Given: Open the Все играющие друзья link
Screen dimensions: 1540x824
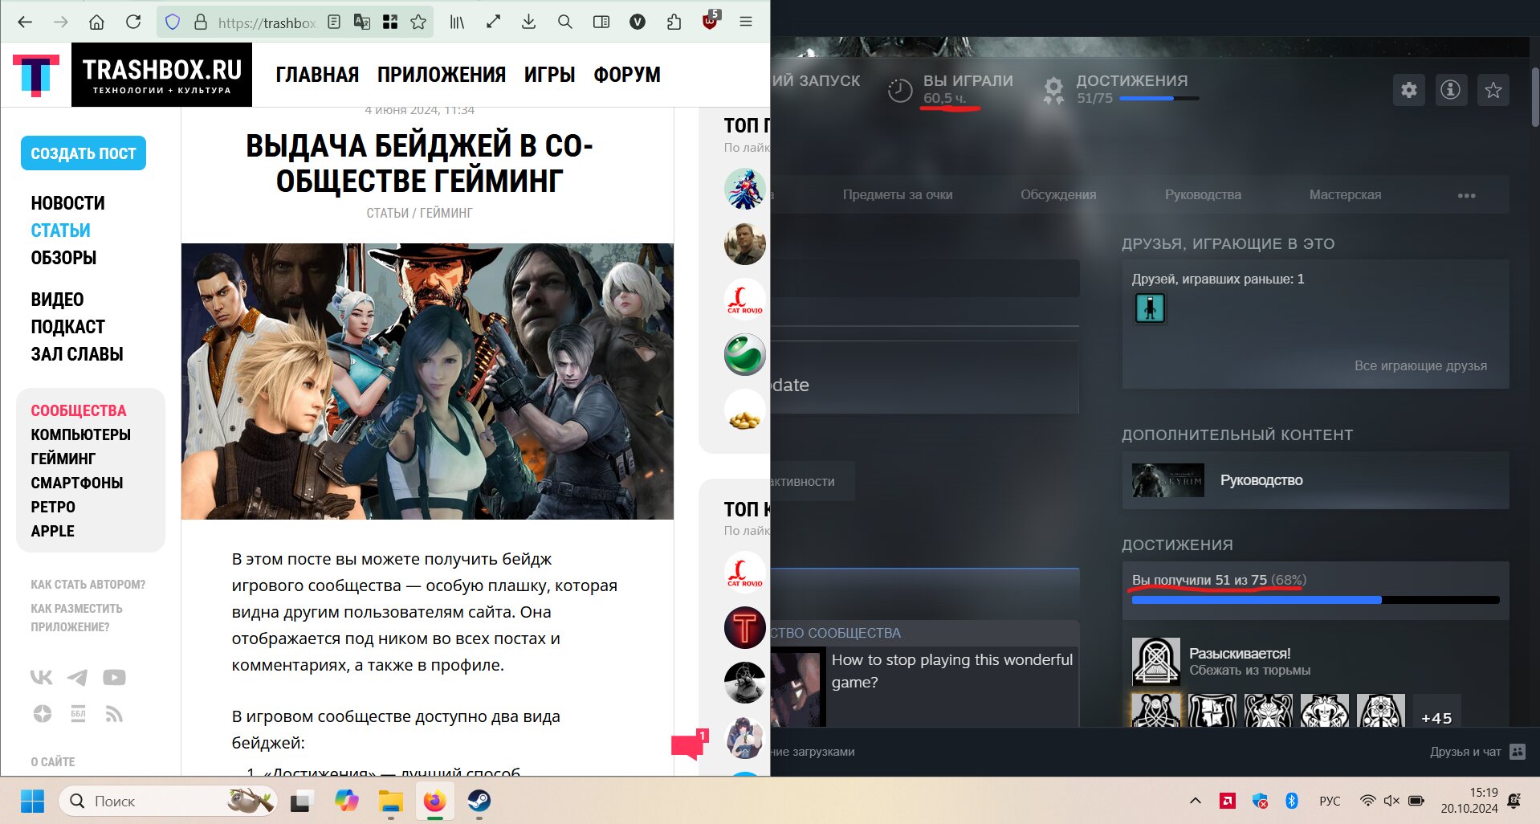Looking at the screenshot, I should [1420, 366].
